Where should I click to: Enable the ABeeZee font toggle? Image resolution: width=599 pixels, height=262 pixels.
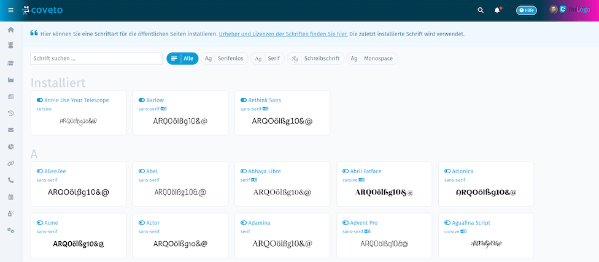[x=40, y=171]
